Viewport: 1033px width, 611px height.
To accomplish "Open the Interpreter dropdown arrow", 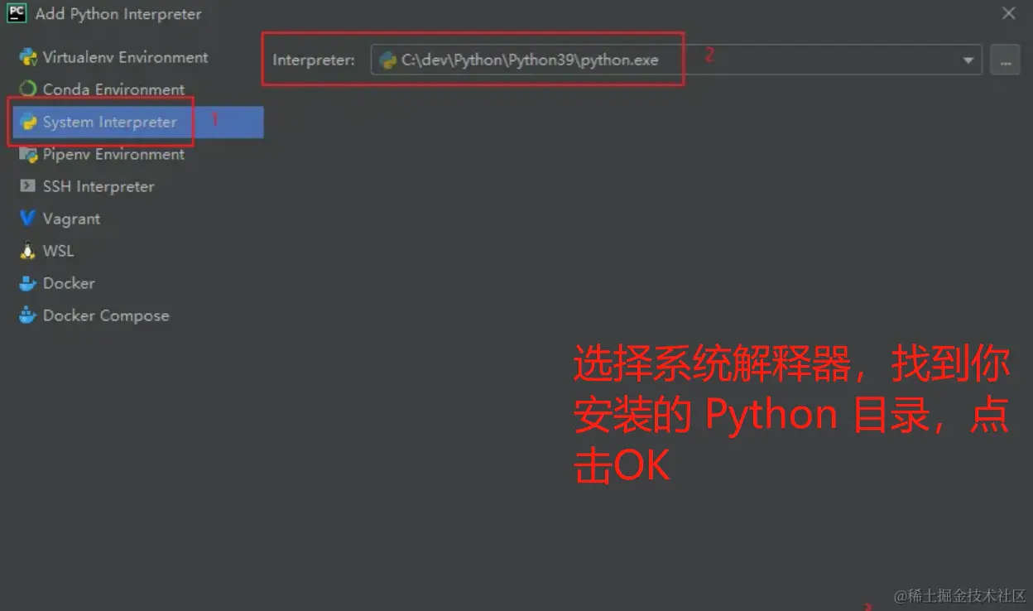I will click(968, 60).
